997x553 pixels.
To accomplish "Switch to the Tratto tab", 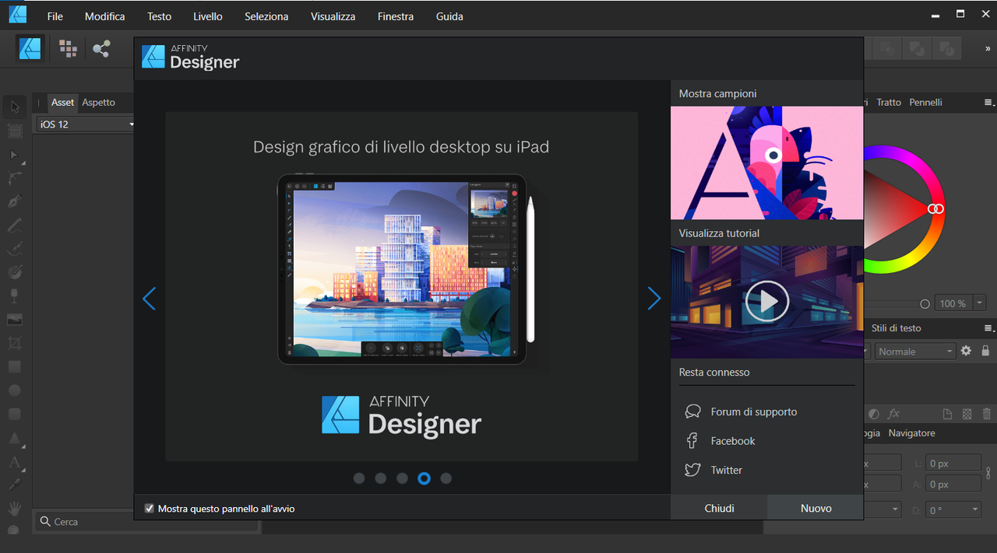I will click(889, 102).
